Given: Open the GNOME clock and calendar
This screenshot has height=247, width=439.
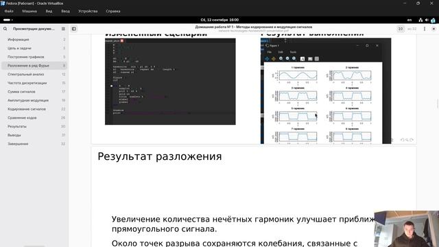Looking at the screenshot, I should (x=219, y=20).
